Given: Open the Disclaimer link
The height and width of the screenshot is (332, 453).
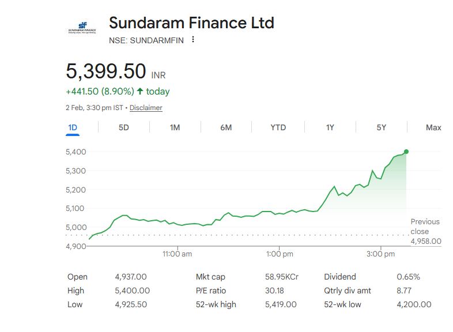Looking at the screenshot, I should click(x=146, y=108).
